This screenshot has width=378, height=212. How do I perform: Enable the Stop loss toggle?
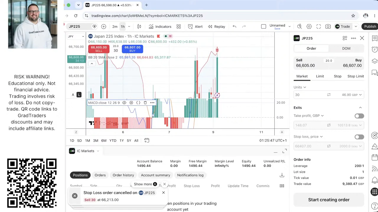[359, 137]
